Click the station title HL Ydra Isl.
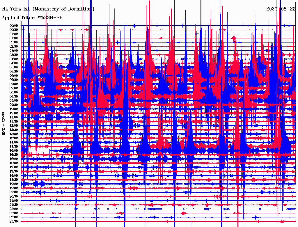The image size is (298, 227). [x=48, y=9]
